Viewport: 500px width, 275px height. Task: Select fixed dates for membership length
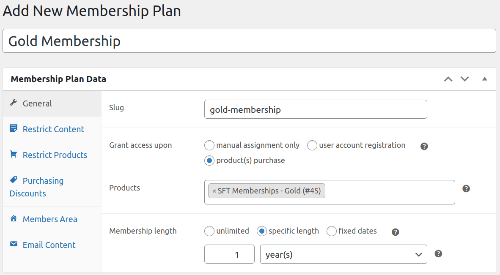coord(331,231)
